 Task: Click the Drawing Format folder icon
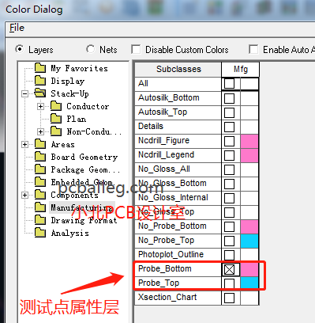tap(40, 220)
